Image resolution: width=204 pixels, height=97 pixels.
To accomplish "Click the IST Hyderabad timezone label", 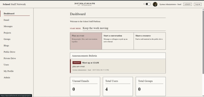I will coord(85,5).
